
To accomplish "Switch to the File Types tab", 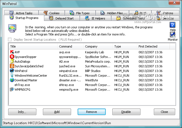I will [80, 13].
